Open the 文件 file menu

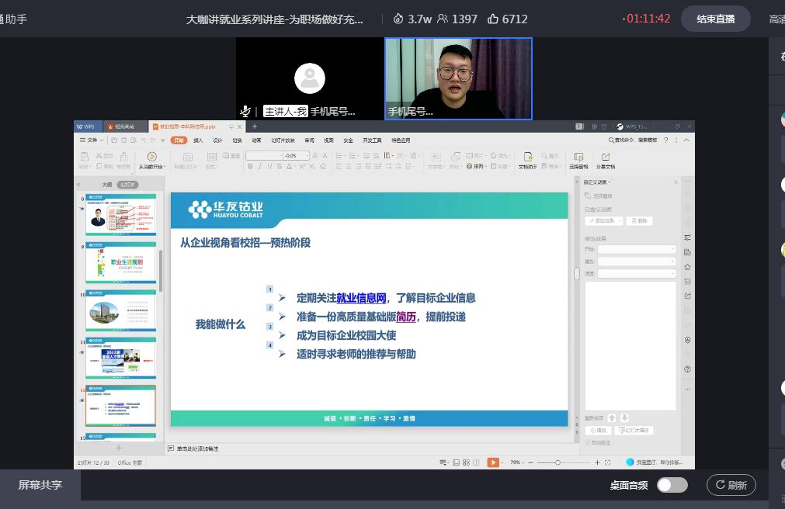coord(92,140)
